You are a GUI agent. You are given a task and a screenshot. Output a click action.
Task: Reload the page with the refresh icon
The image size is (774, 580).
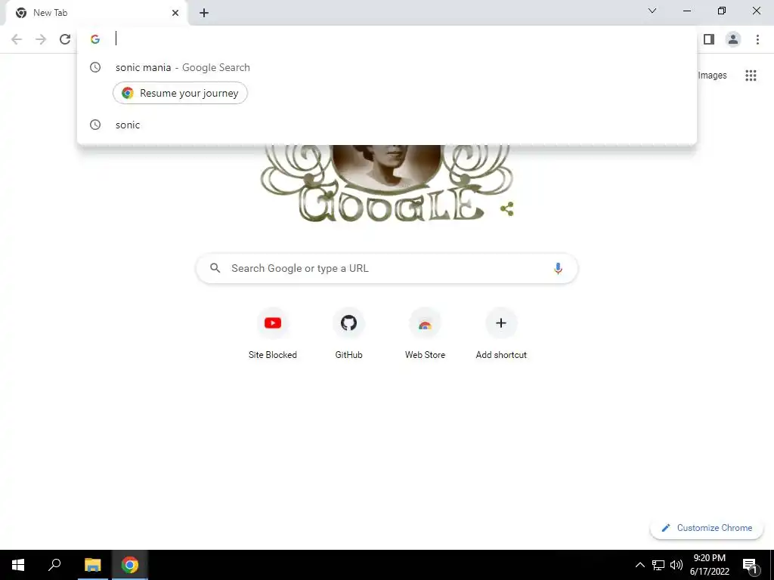point(65,39)
